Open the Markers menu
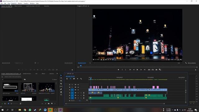This screenshot has width=199, height=112. click(x=20, y=3)
